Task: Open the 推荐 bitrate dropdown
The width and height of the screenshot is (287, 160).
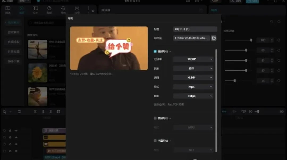Action: pyautogui.click(x=193, y=69)
